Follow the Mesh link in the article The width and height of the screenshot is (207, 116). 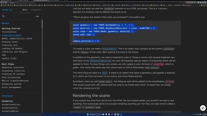105,73
